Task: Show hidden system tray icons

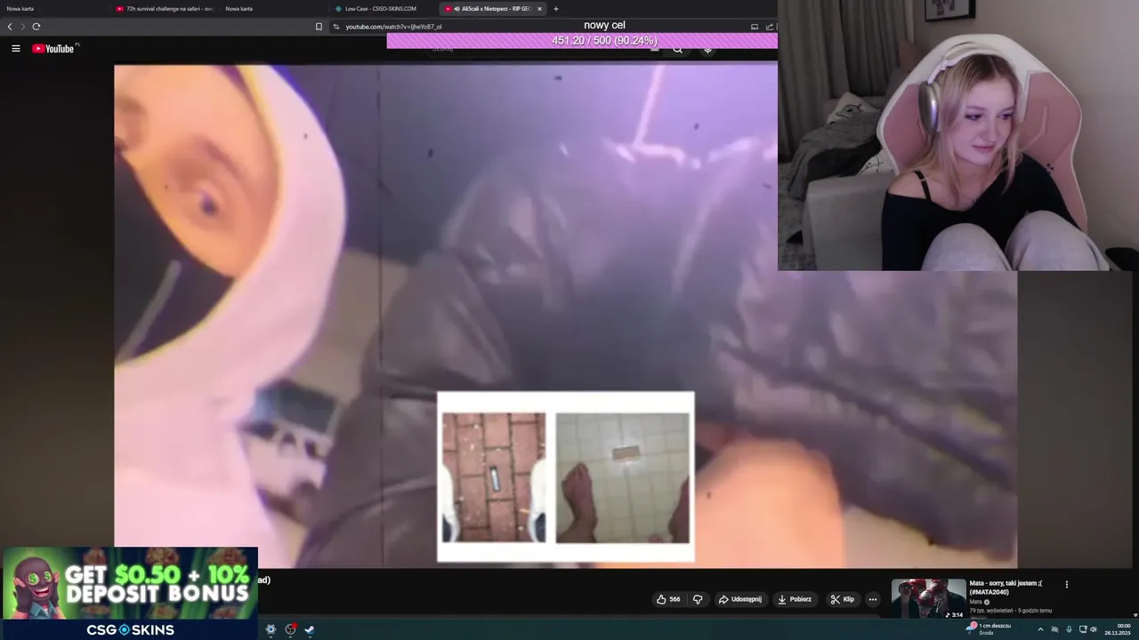Action: point(1039,629)
